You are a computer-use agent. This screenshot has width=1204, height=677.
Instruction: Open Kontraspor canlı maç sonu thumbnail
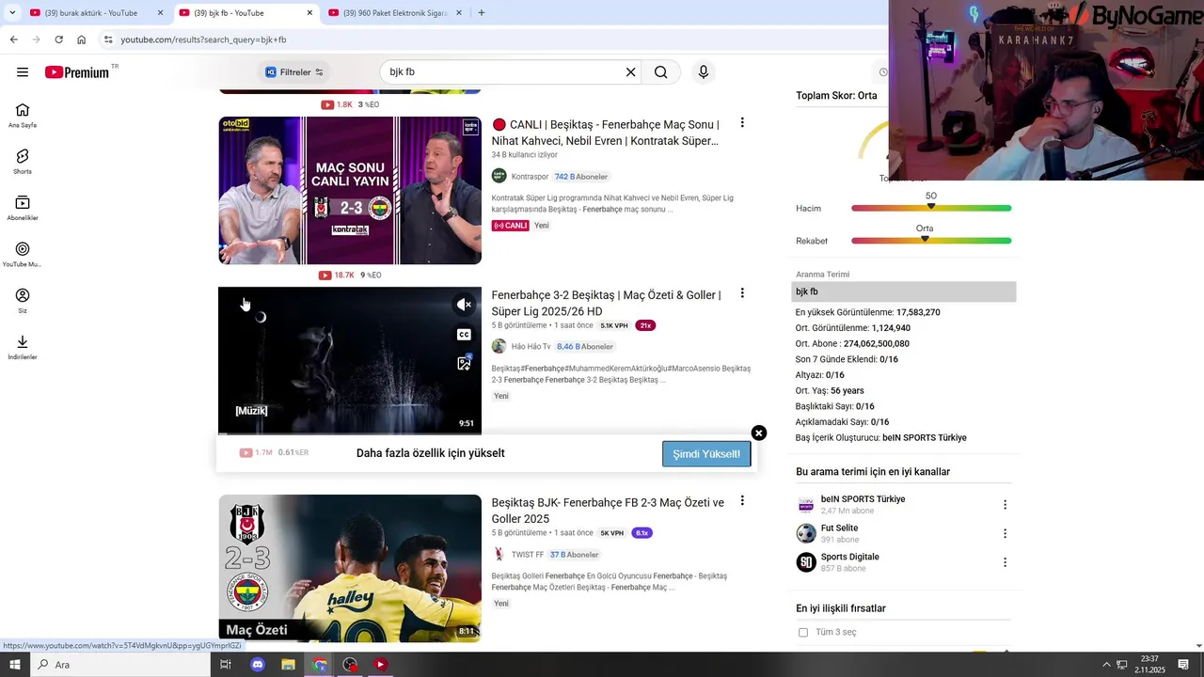click(x=350, y=191)
